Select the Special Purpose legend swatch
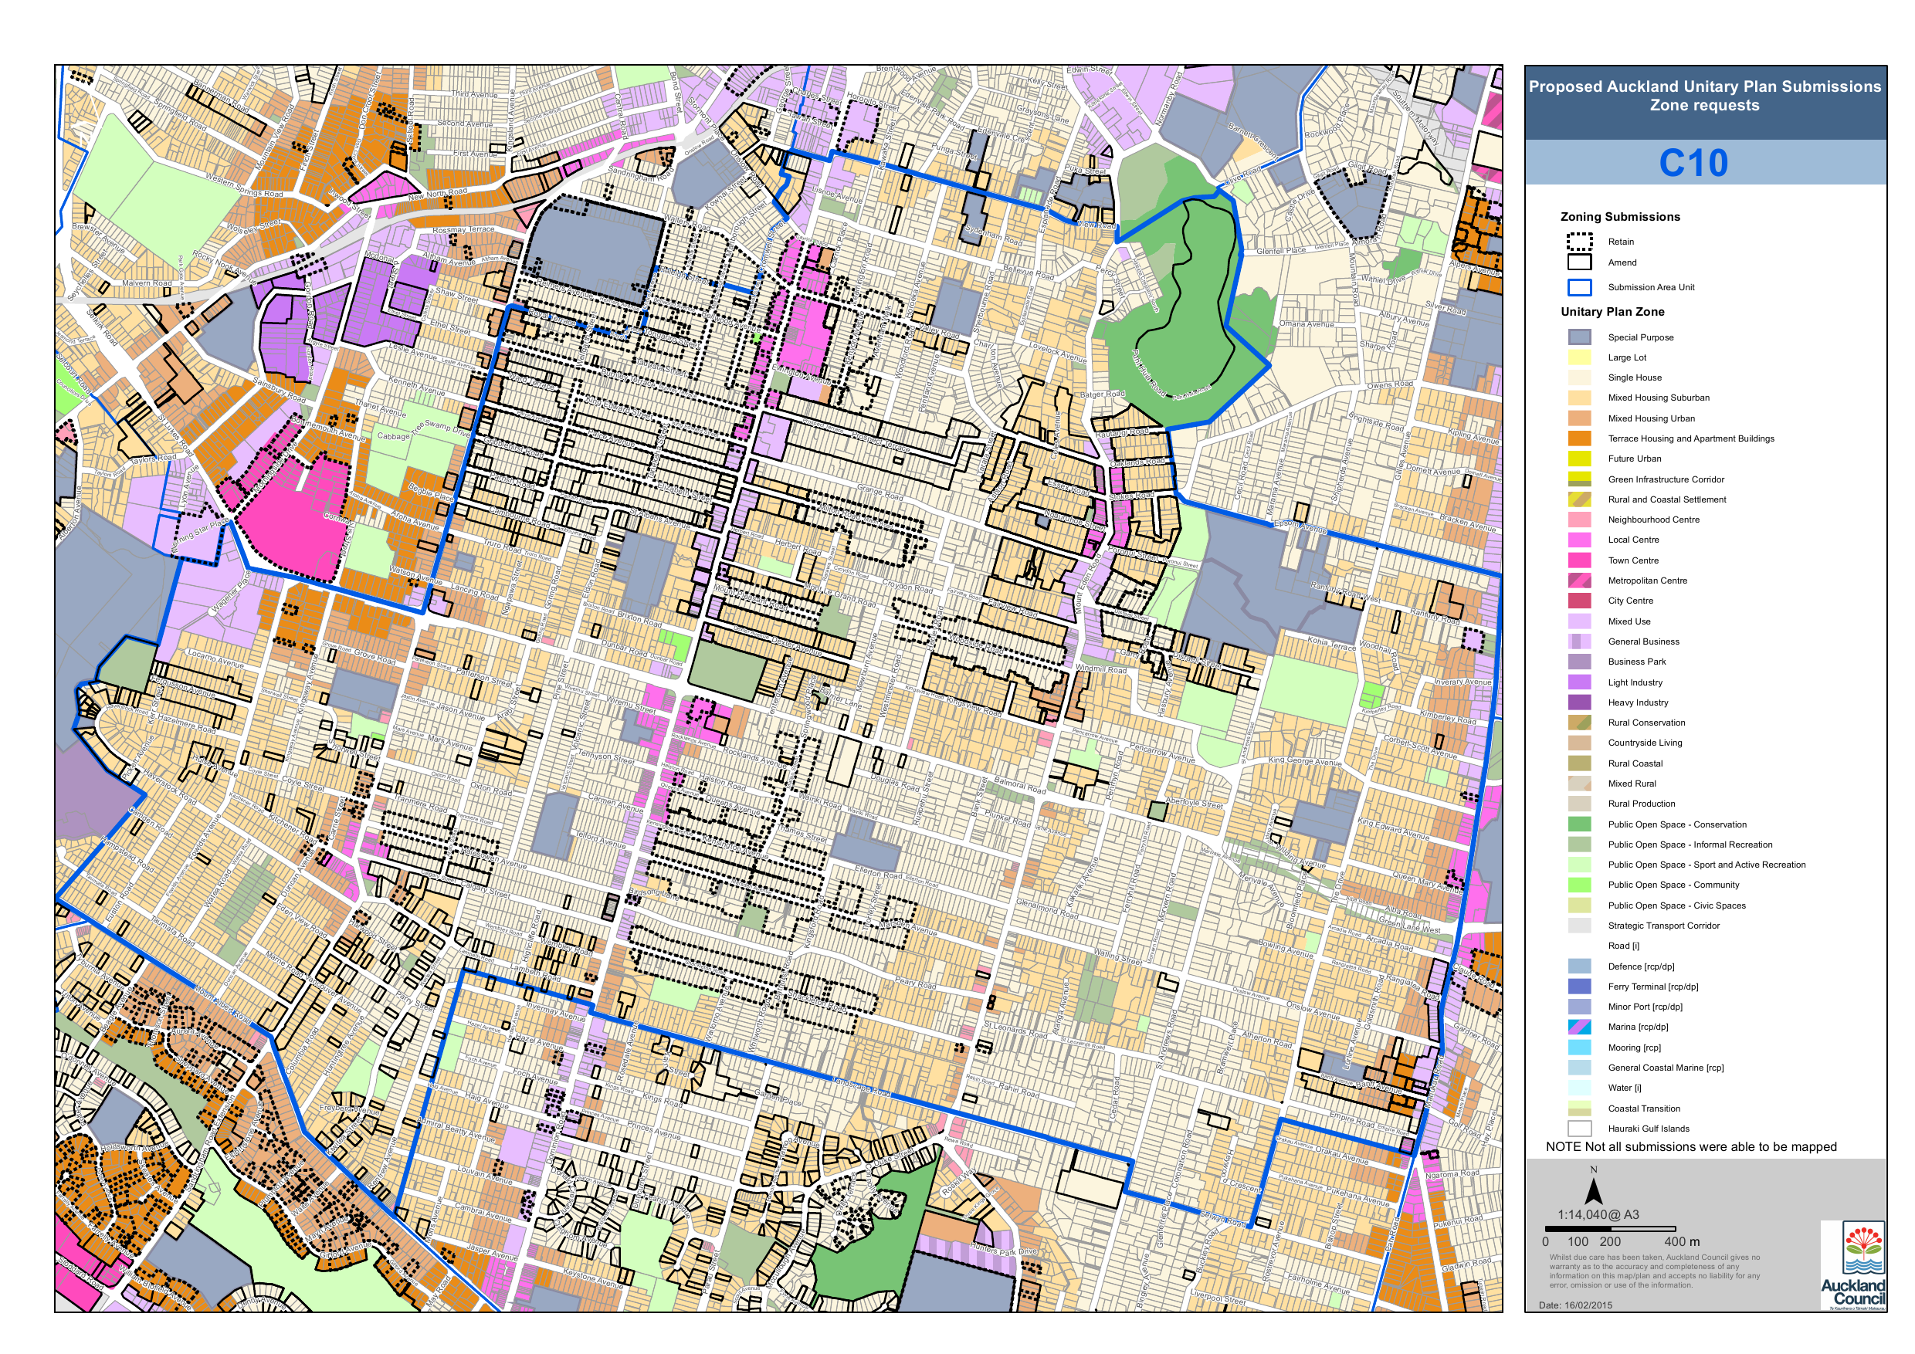 (x=1579, y=337)
